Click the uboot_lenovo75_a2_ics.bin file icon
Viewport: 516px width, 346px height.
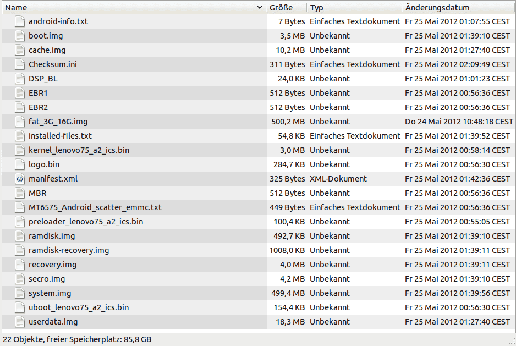20,307
